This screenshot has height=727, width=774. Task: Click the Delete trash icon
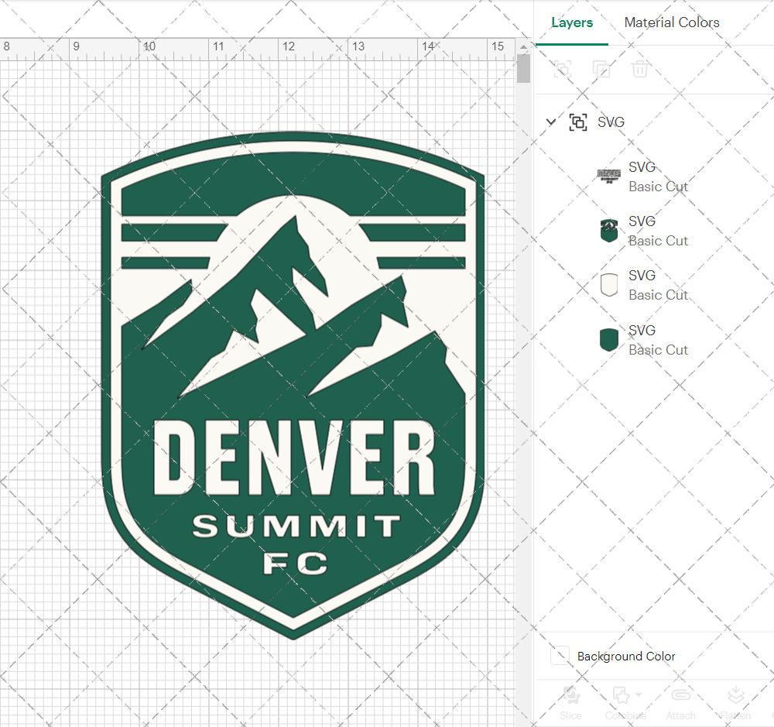click(639, 69)
